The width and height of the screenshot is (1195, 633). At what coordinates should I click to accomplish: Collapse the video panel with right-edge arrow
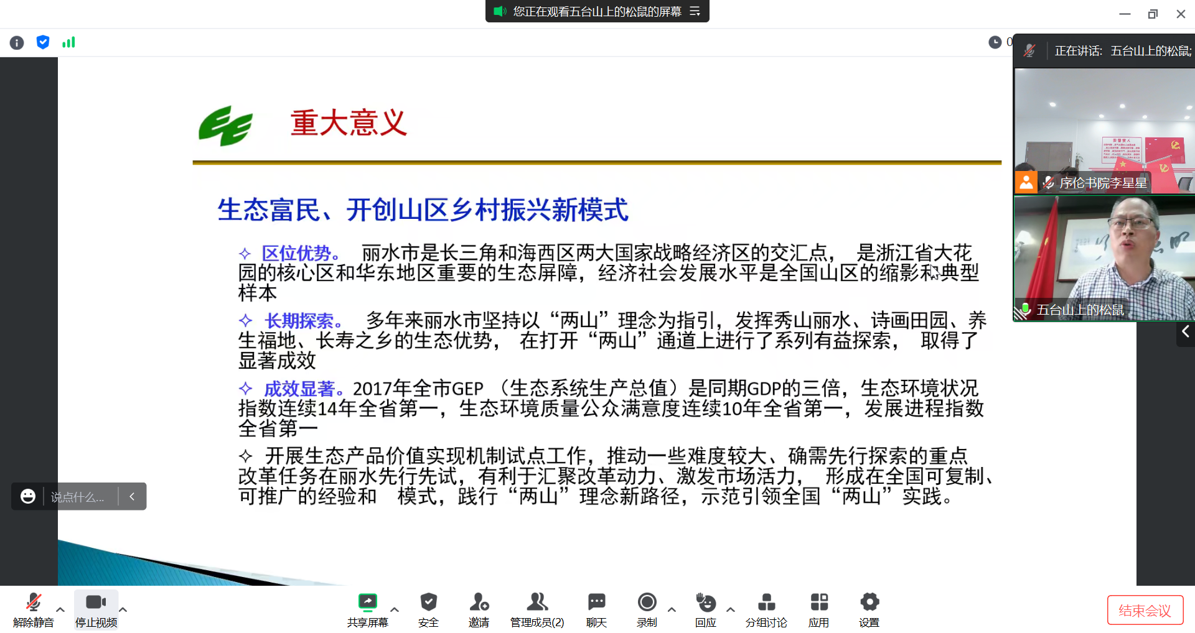pyautogui.click(x=1186, y=333)
